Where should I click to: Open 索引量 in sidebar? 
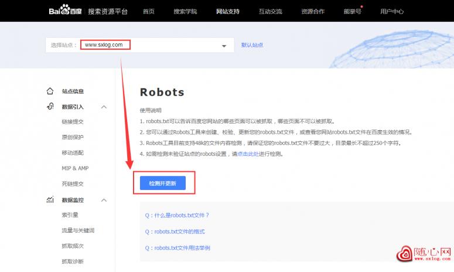pos(70,215)
